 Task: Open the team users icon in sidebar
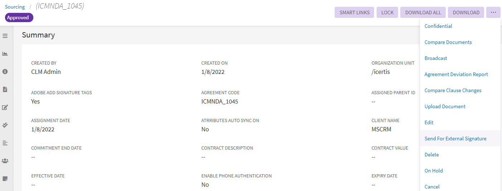click(x=5, y=161)
